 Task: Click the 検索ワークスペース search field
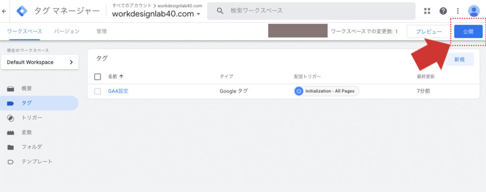(311, 11)
